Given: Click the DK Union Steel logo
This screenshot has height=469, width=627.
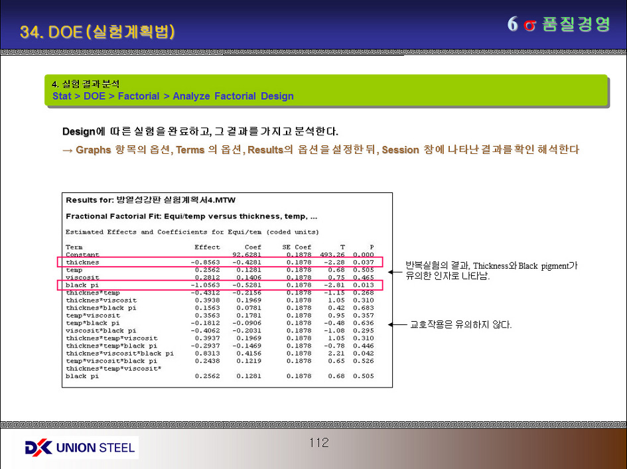Looking at the screenshot, I should (80, 448).
